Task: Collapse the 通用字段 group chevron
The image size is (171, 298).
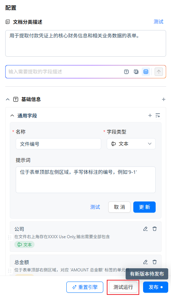Action: [12, 115]
